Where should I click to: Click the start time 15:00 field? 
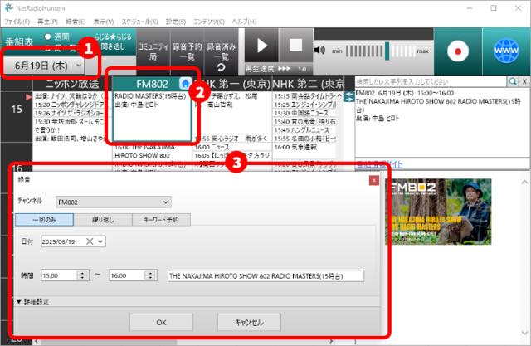tap(65, 275)
